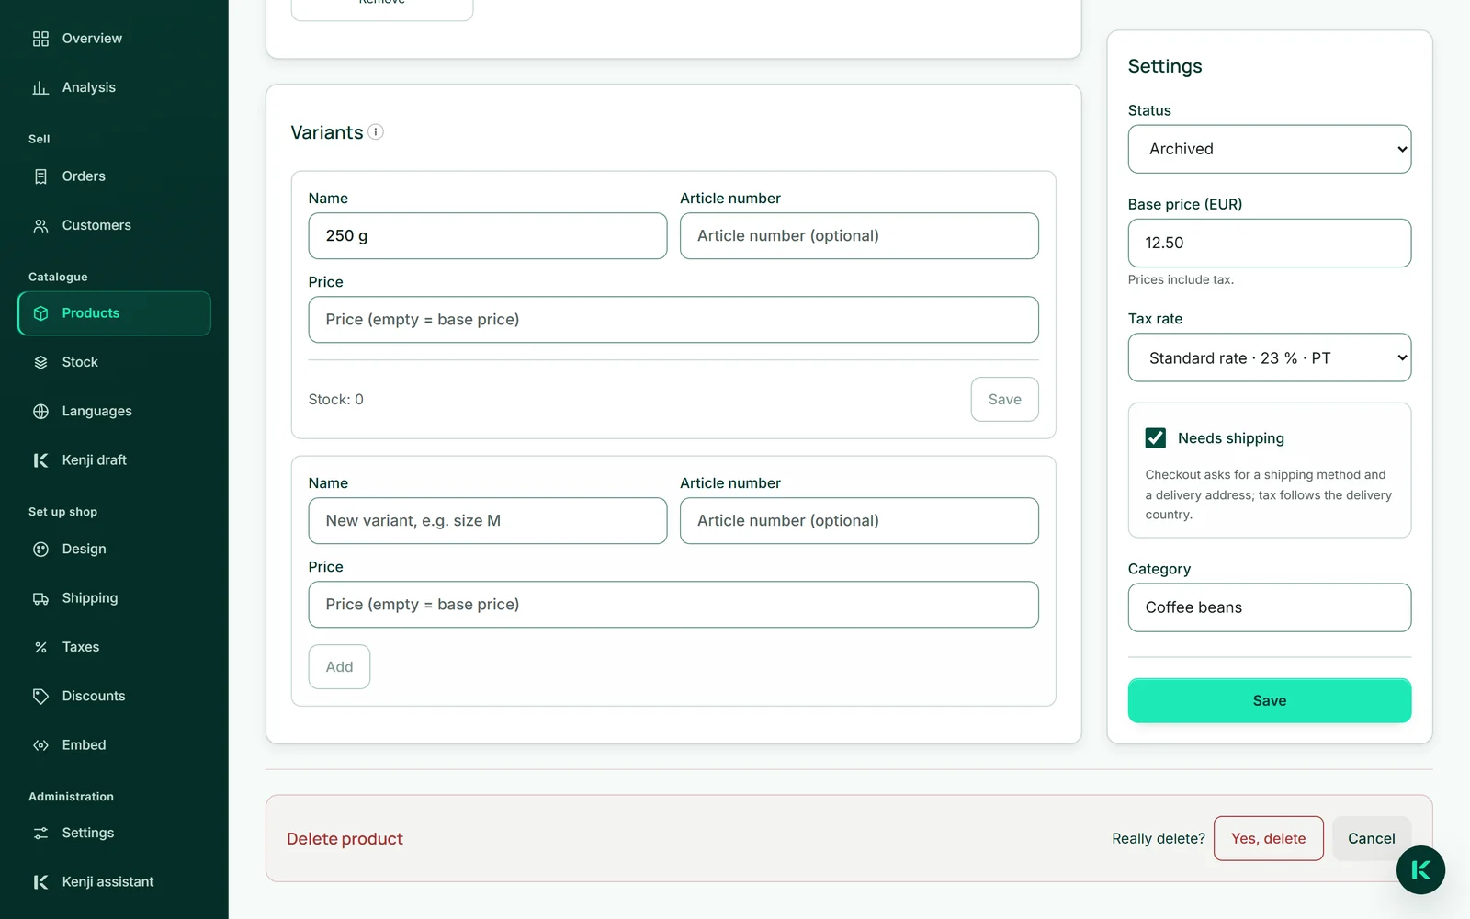This screenshot has width=1470, height=919.
Task: Click the Products box icon
Action: 40,313
